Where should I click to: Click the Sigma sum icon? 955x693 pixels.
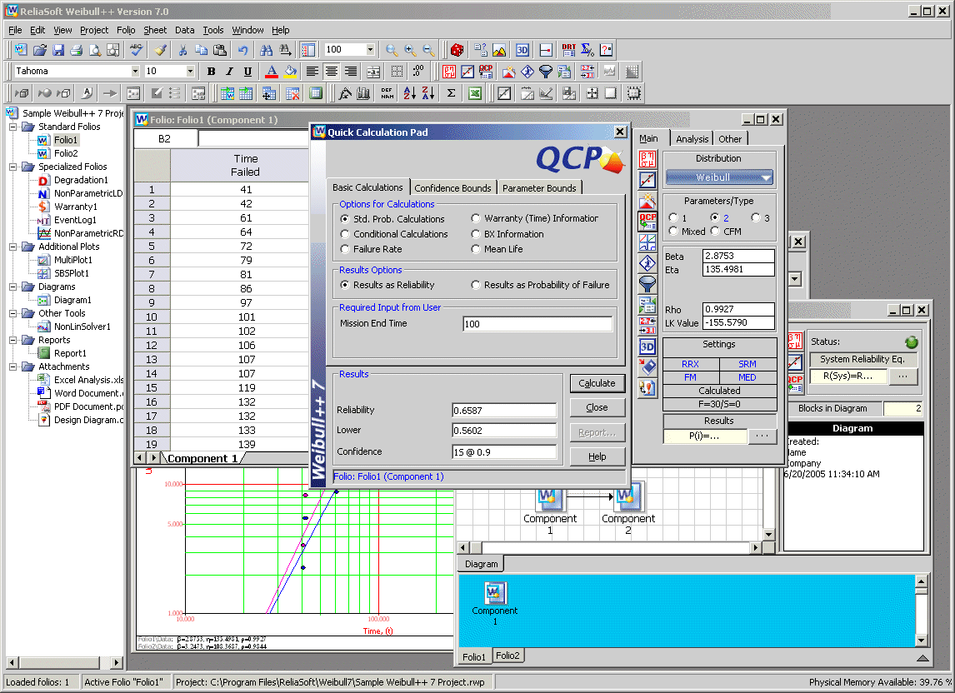[452, 93]
